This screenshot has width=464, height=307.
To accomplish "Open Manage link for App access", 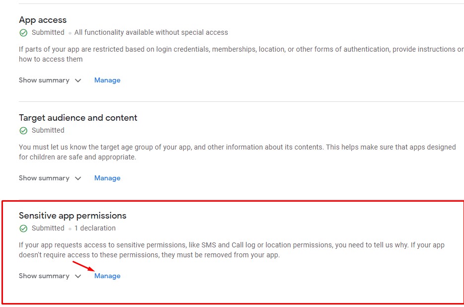I will 107,80.
